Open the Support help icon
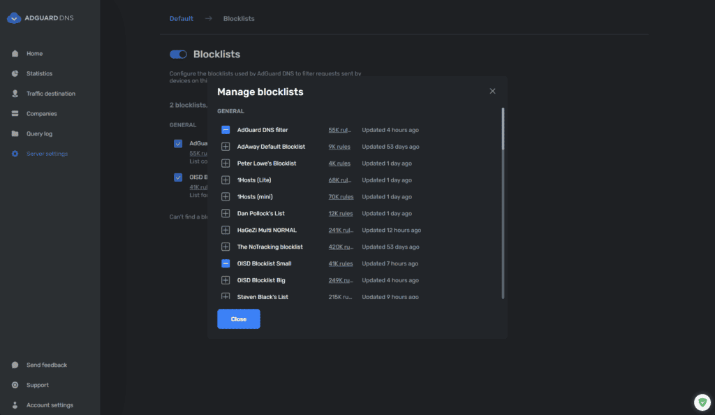The height and width of the screenshot is (415, 715). pos(15,385)
